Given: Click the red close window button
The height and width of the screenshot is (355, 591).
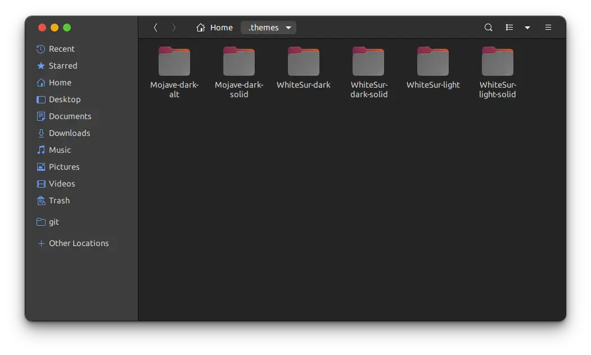Looking at the screenshot, I should point(42,28).
